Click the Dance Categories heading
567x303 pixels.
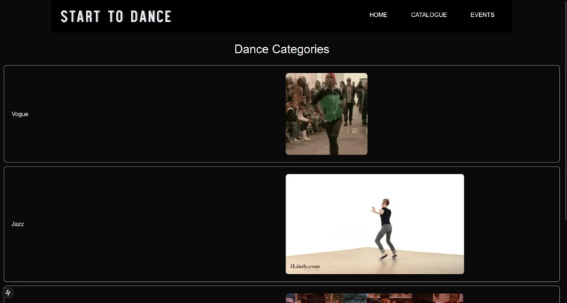(281, 49)
